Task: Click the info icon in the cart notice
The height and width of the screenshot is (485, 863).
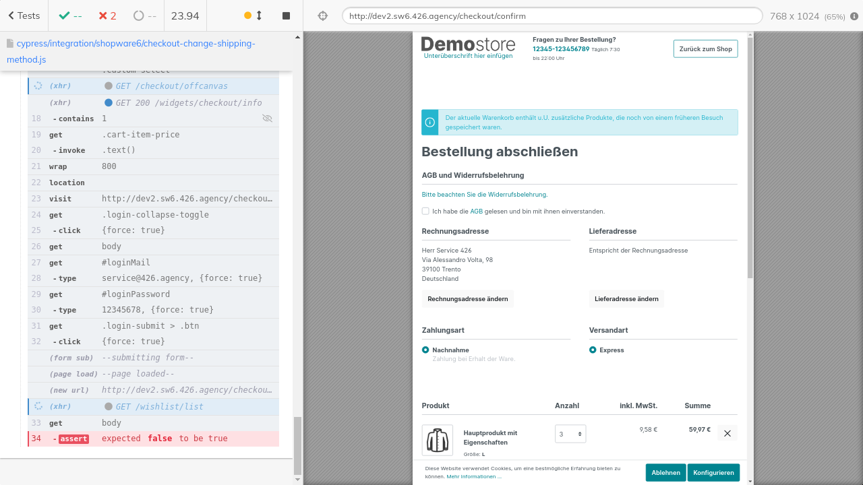Action: (430, 123)
